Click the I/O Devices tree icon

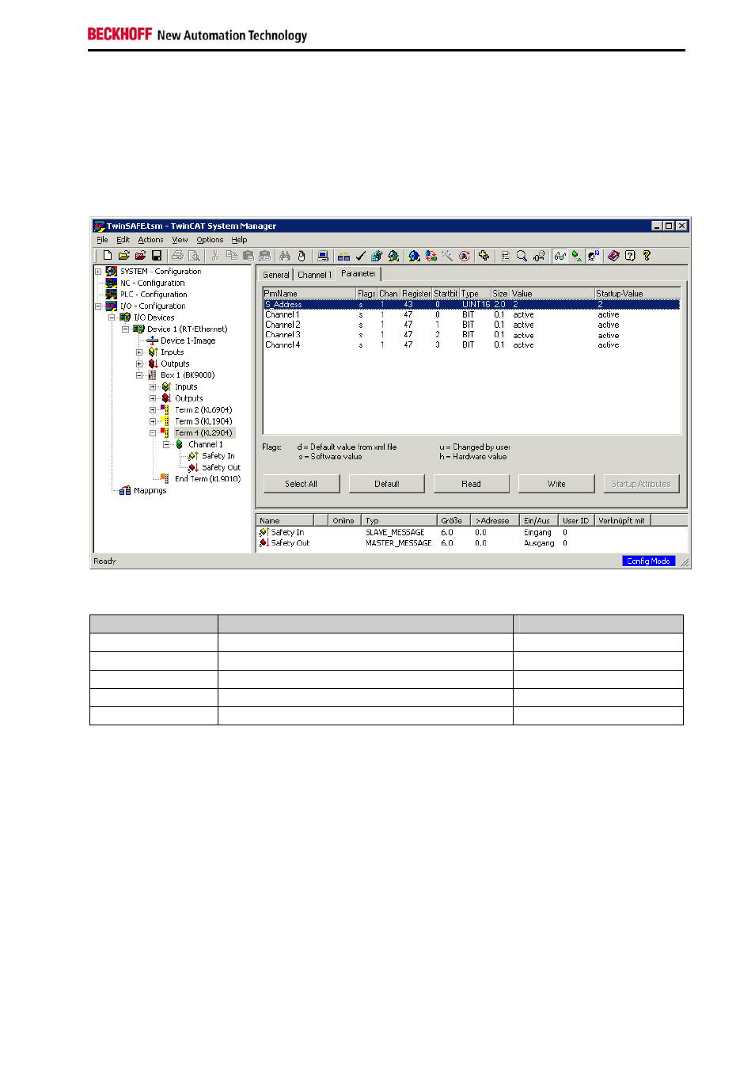(125, 318)
